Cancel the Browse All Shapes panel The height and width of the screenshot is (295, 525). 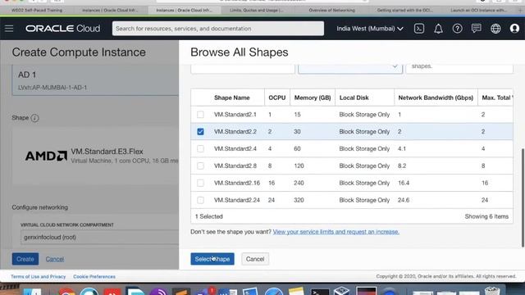pos(255,259)
